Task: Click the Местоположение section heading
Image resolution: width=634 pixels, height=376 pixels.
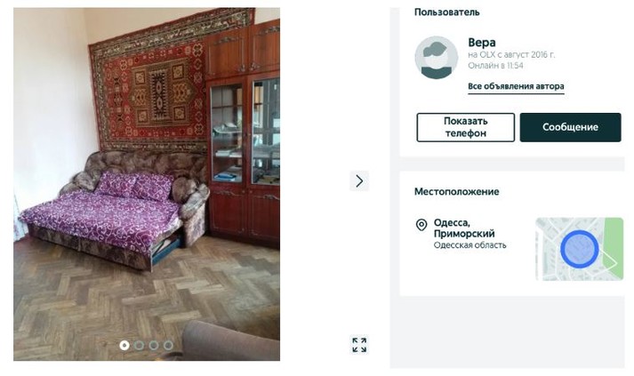Action: coord(456,192)
